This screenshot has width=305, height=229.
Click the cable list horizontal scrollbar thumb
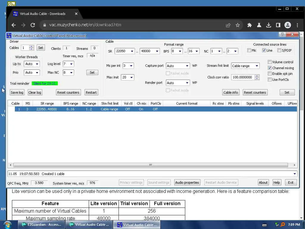tap(150, 165)
